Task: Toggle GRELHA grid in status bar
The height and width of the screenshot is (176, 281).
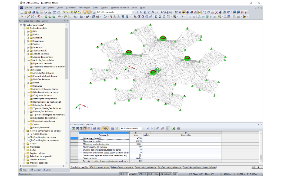Action: (133, 174)
